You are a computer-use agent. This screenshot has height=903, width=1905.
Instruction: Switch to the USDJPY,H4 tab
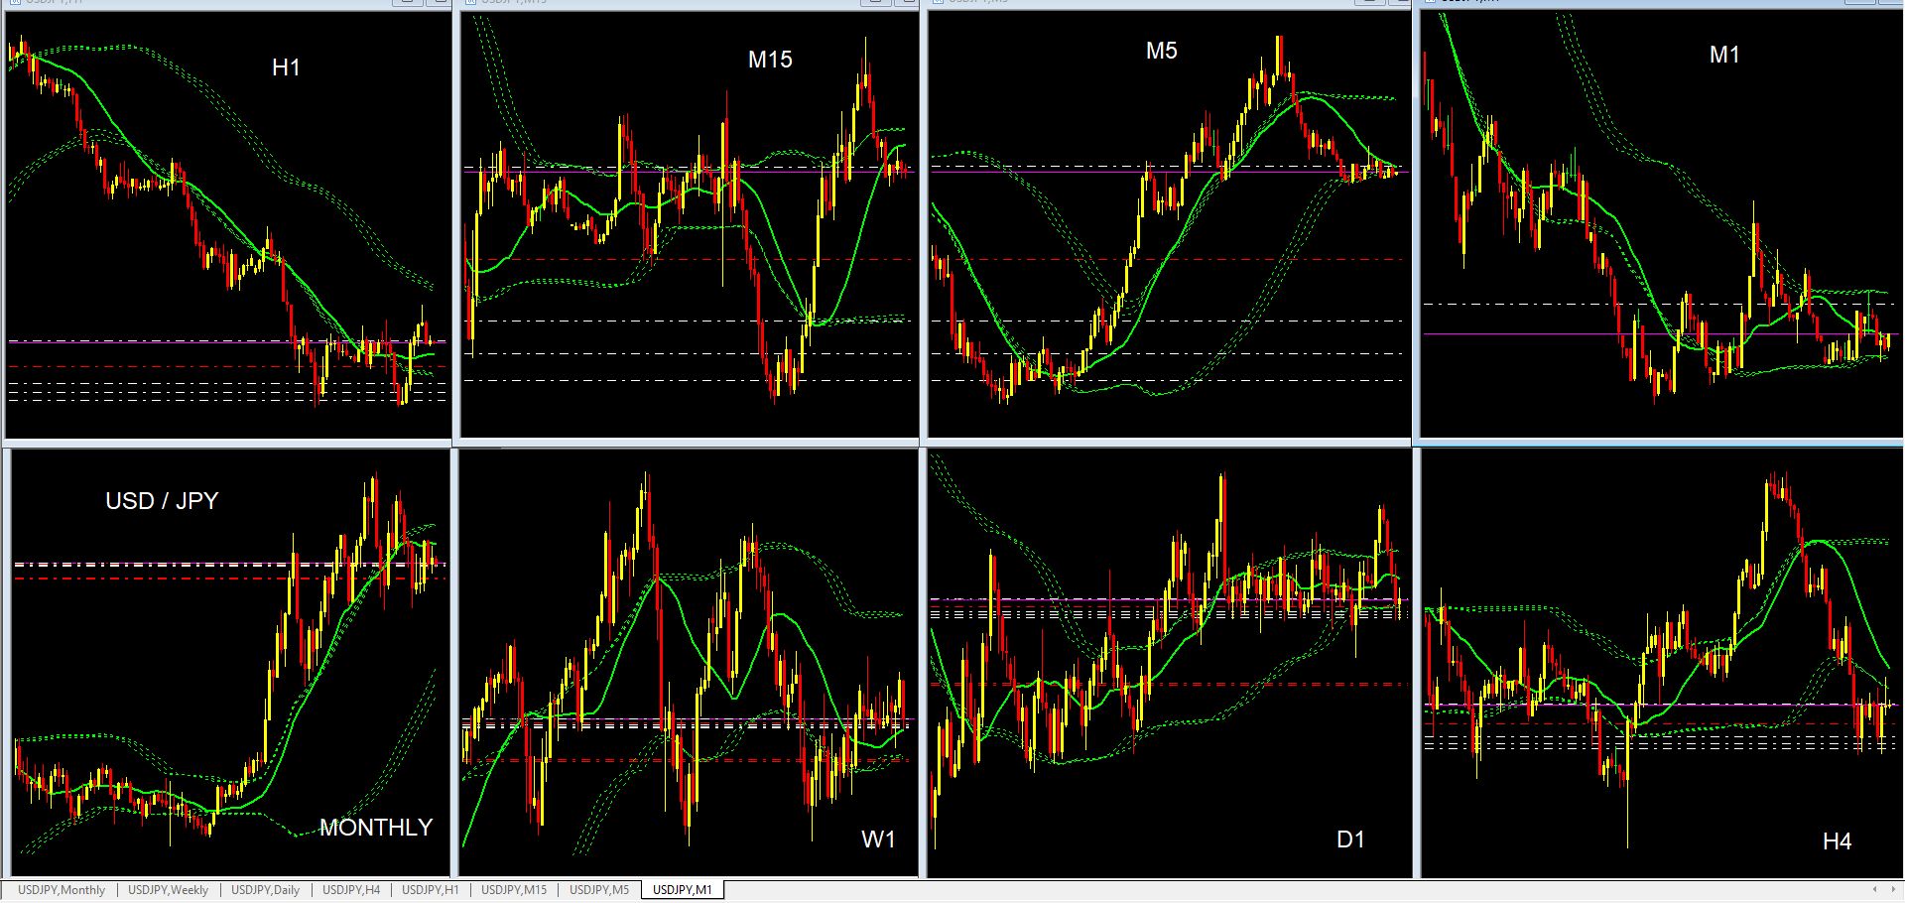tap(351, 890)
